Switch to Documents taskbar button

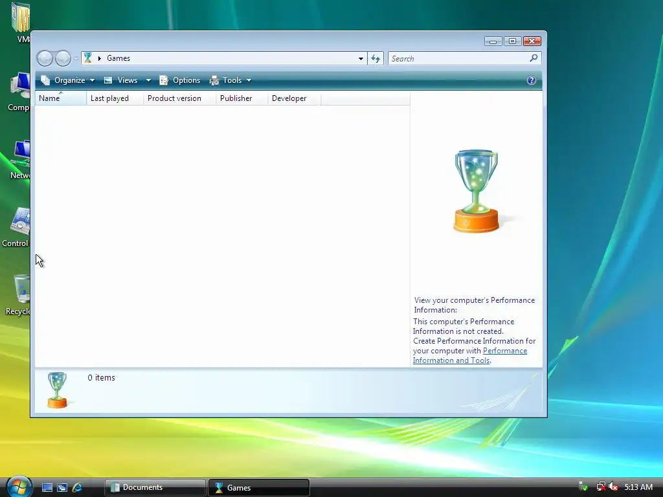click(x=155, y=487)
